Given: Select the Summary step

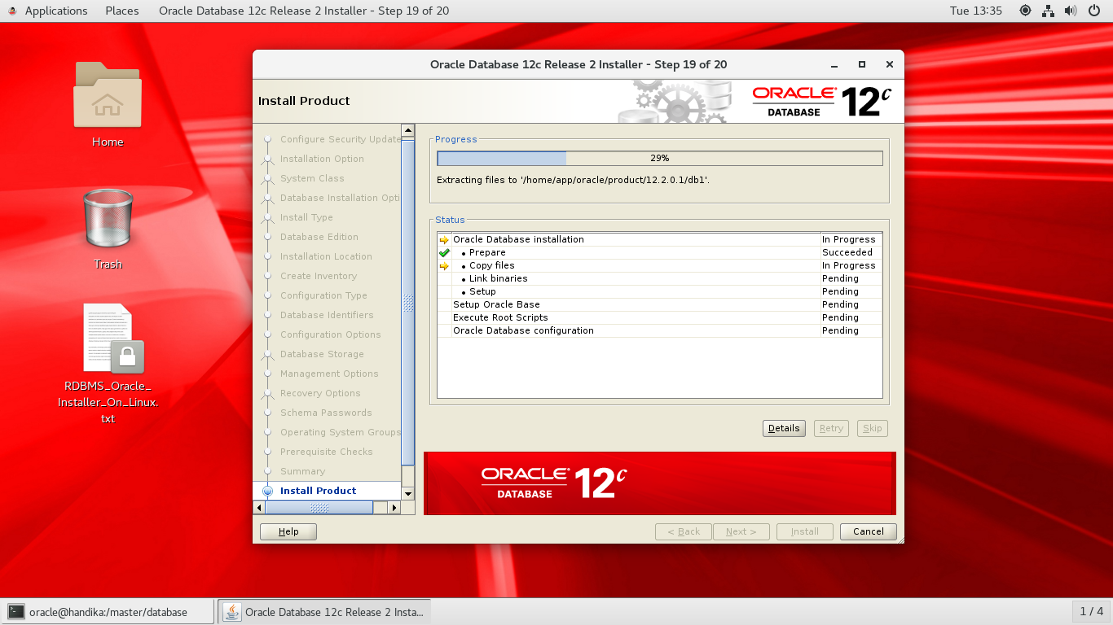Looking at the screenshot, I should [x=302, y=471].
